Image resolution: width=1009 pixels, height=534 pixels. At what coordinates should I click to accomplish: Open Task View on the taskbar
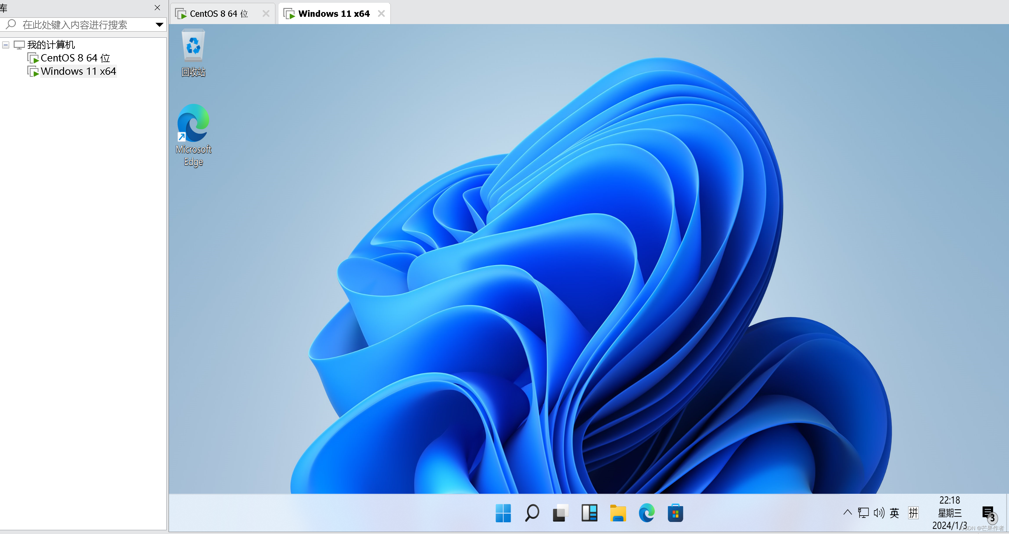tap(561, 512)
